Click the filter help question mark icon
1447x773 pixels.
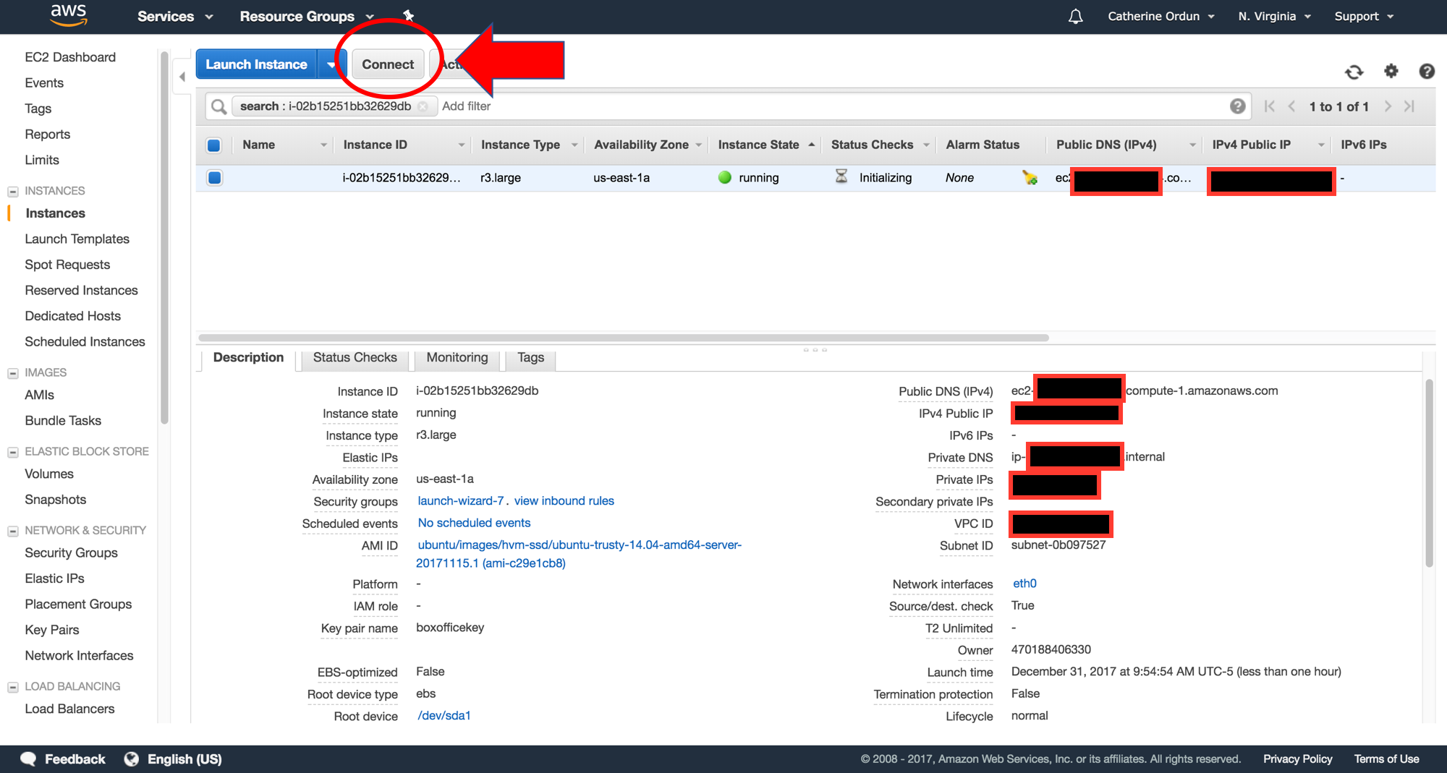pyautogui.click(x=1238, y=106)
